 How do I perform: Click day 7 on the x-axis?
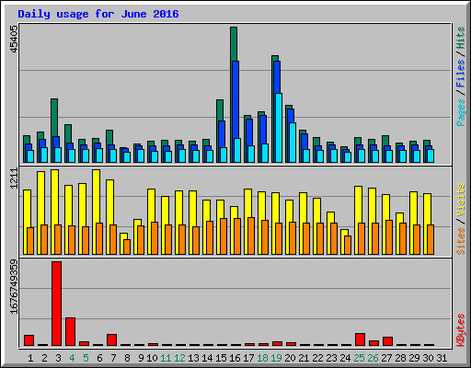[x=113, y=358]
